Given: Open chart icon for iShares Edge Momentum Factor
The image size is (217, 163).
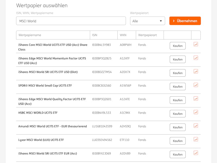Looking at the screenshot, I should pos(196,58).
